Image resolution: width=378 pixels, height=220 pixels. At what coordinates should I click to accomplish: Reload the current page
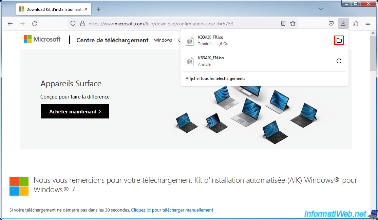pyautogui.click(x=35, y=24)
